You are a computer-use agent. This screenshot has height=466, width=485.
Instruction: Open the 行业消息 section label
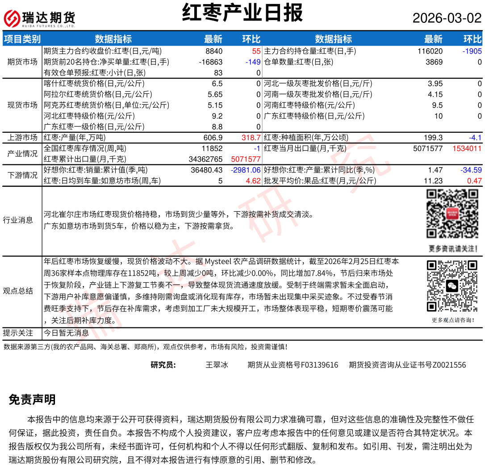[18, 220]
